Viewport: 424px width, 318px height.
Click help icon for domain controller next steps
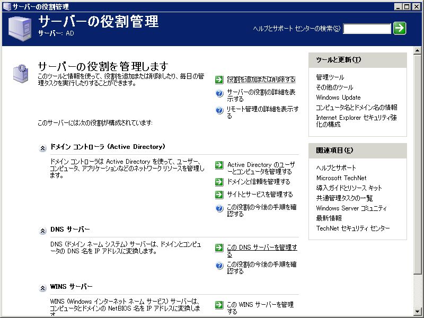(x=219, y=208)
